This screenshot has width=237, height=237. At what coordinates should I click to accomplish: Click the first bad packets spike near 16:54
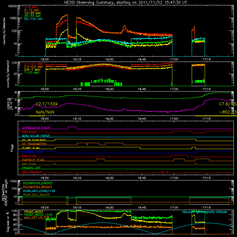(x=162, y=172)
